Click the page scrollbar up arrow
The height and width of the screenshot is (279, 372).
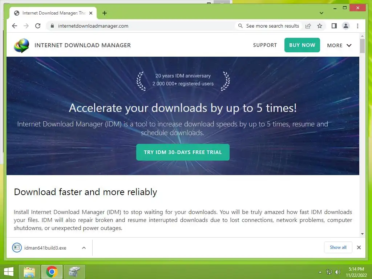click(x=362, y=36)
